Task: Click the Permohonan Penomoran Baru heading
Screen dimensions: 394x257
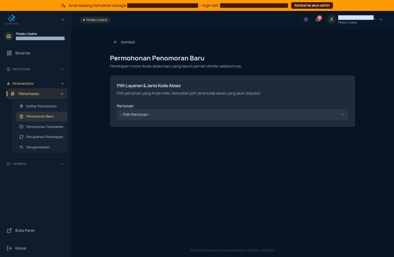Action: 157,58
